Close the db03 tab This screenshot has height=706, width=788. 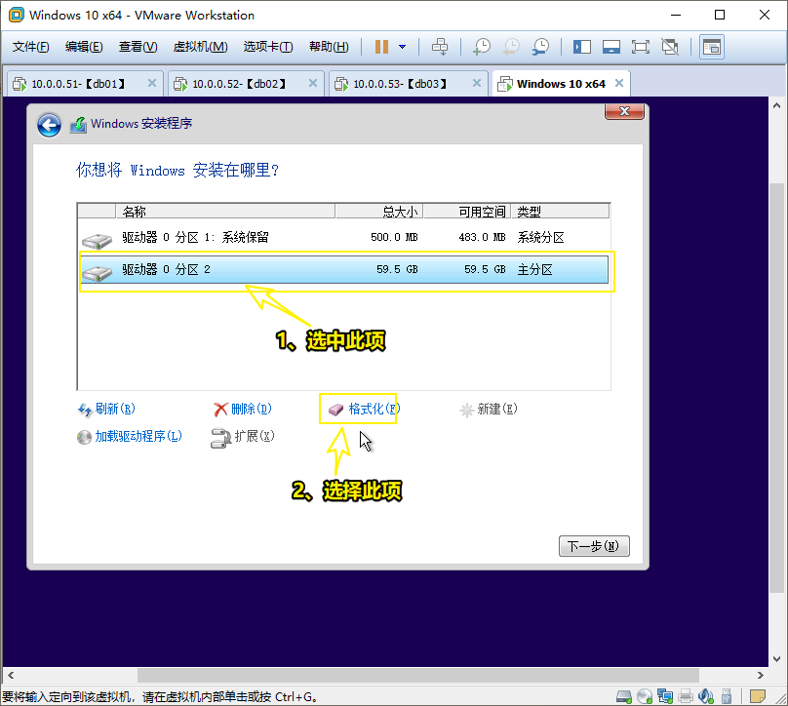click(477, 84)
